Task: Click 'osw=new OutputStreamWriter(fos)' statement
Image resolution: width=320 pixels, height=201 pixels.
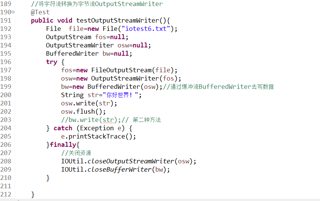Action: pos(119,79)
